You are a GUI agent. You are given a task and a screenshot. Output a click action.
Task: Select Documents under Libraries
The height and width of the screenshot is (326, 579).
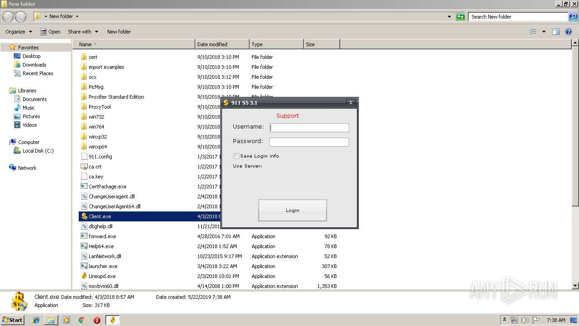tap(35, 99)
